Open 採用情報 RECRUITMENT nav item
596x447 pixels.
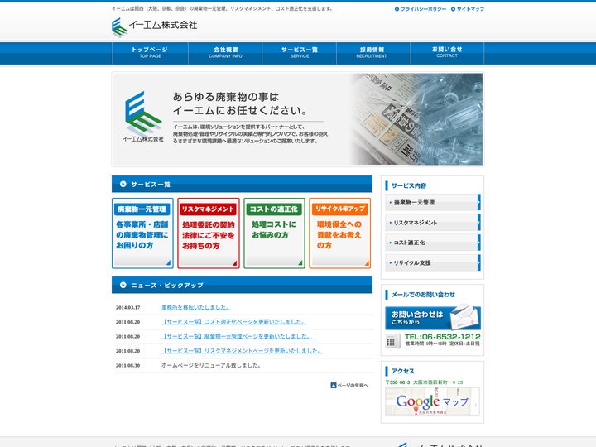372,52
